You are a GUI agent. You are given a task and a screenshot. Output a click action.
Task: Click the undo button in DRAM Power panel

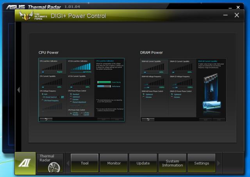pos(148,119)
